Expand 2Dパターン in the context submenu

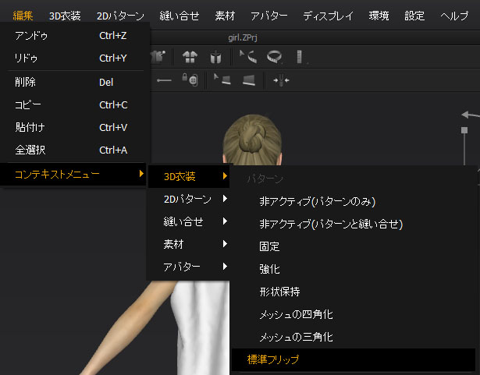(x=189, y=199)
